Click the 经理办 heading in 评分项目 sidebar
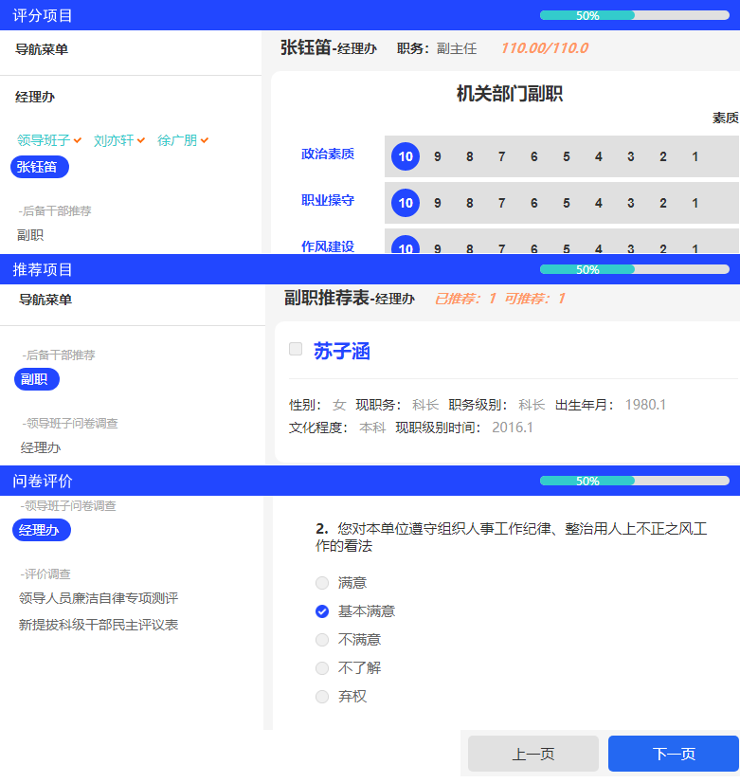This screenshot has height=783, width=740. point(35,97)
